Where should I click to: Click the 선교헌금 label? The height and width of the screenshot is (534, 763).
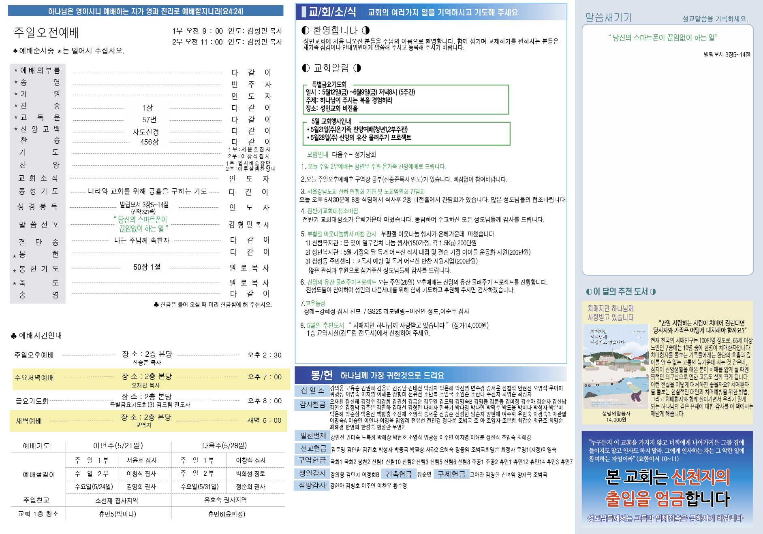click(x=312, y=448)
